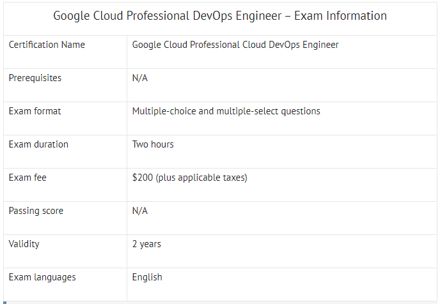Click the 'Two hours' duration value
440x304 pixels.
point(153,144)
